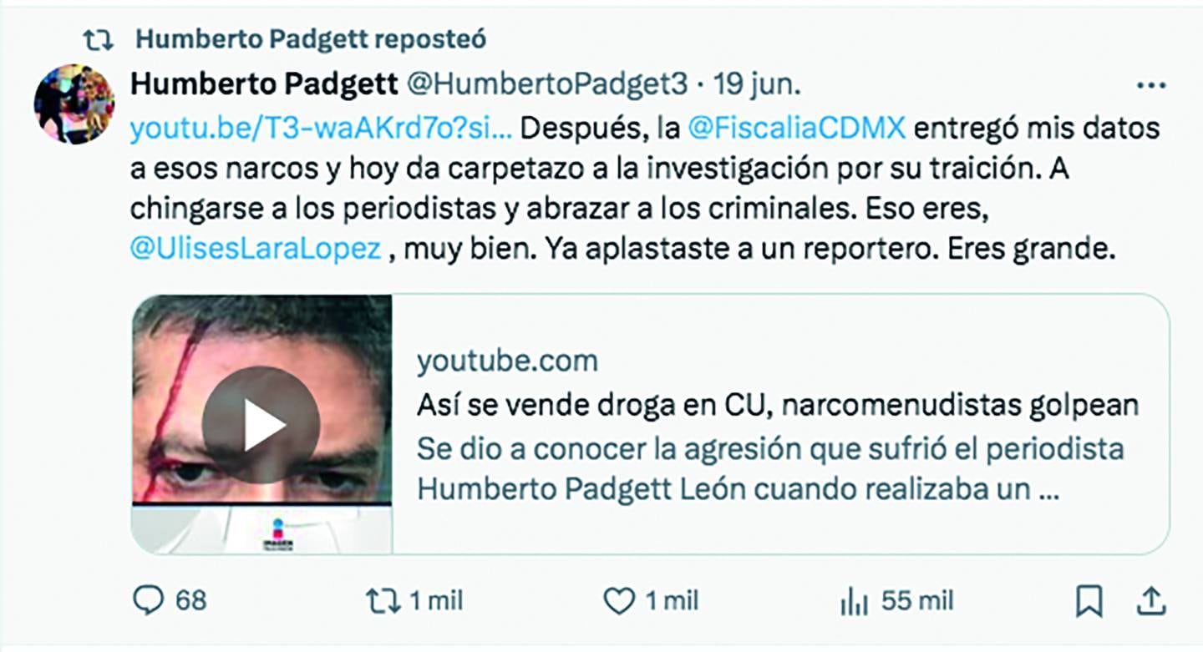Open the youtube.com link card title

coord(778,405)
